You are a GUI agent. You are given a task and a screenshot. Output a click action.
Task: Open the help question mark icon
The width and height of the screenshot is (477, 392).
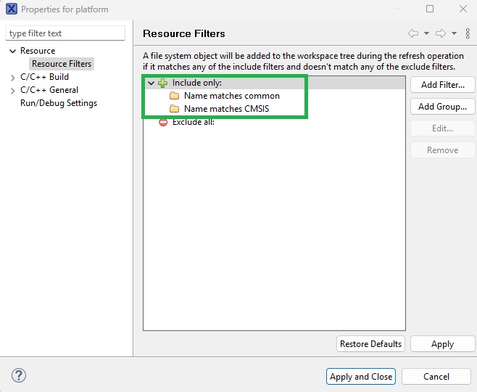point(19,375)
